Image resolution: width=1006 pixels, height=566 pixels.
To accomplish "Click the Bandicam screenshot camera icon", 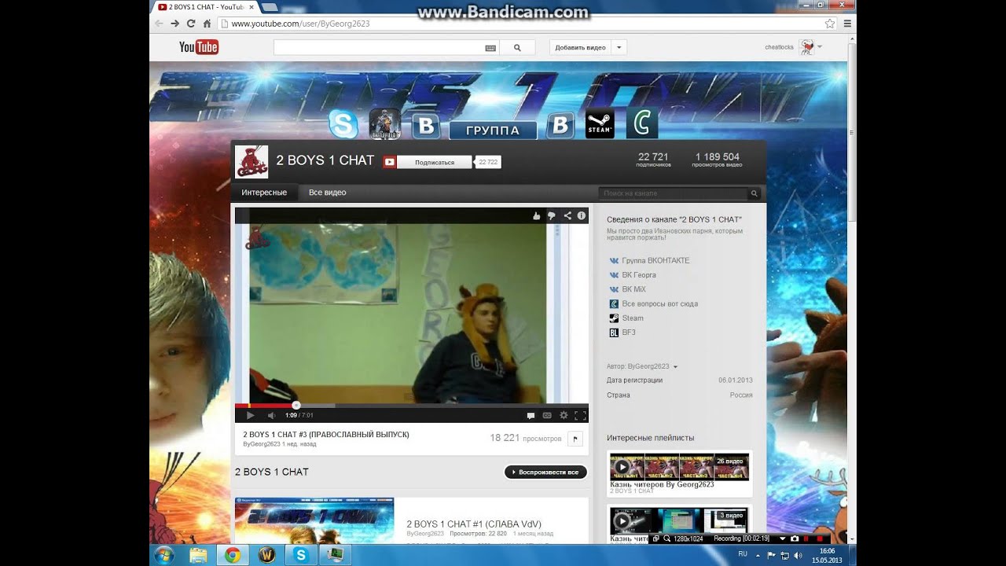I will 795,538.
